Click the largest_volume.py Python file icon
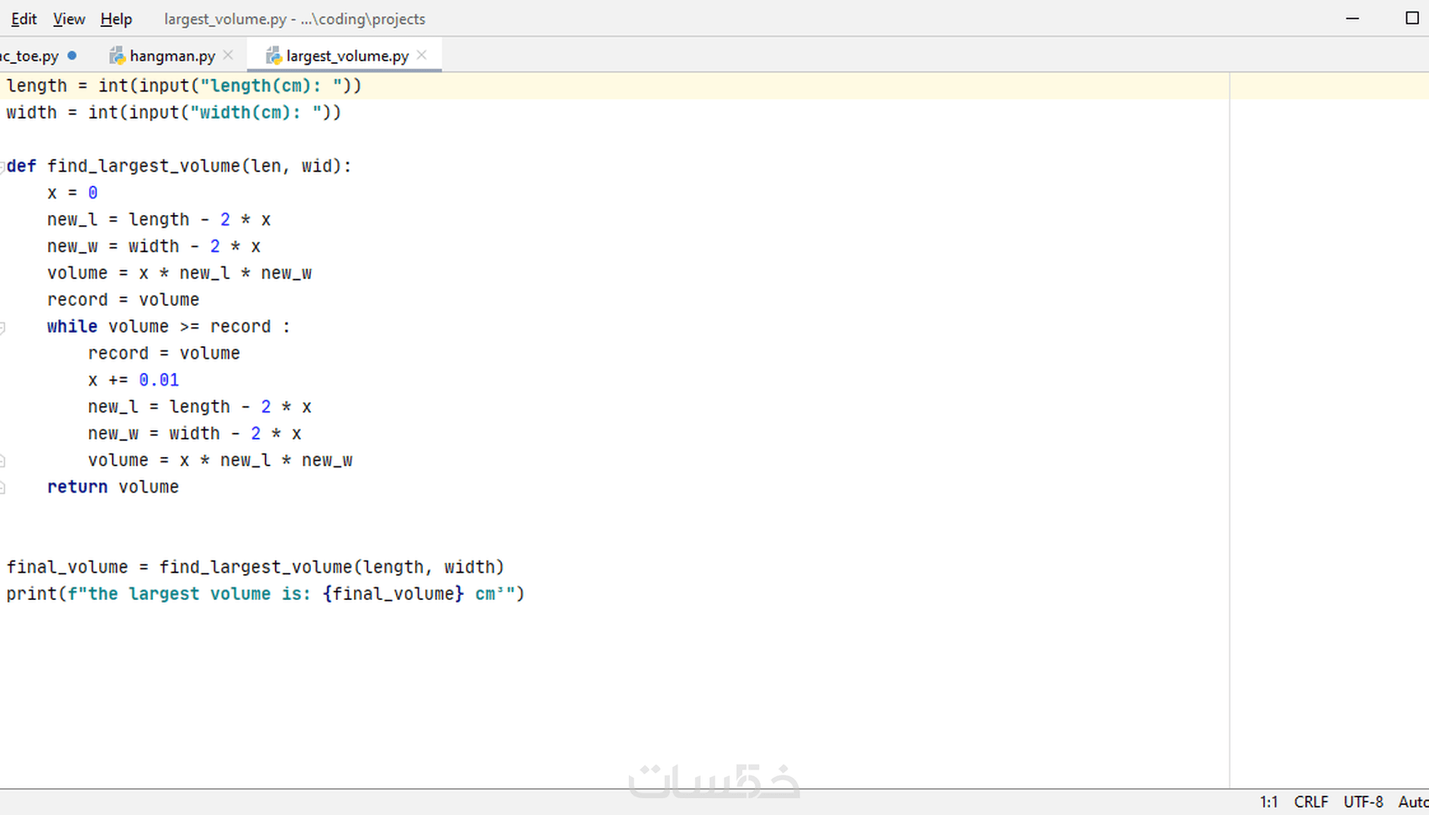This screenshot has height=815, width=1429. (x=273, y=55)
